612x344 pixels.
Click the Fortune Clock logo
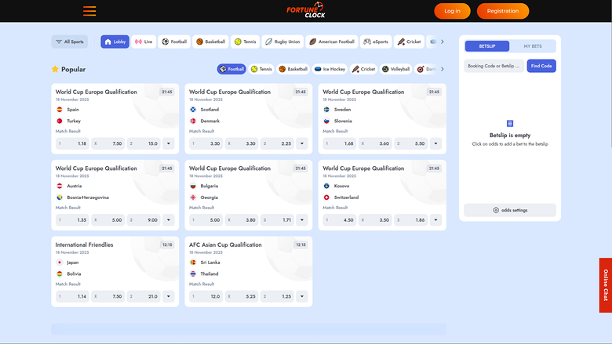pyautogui.click(x=306, y=11)
